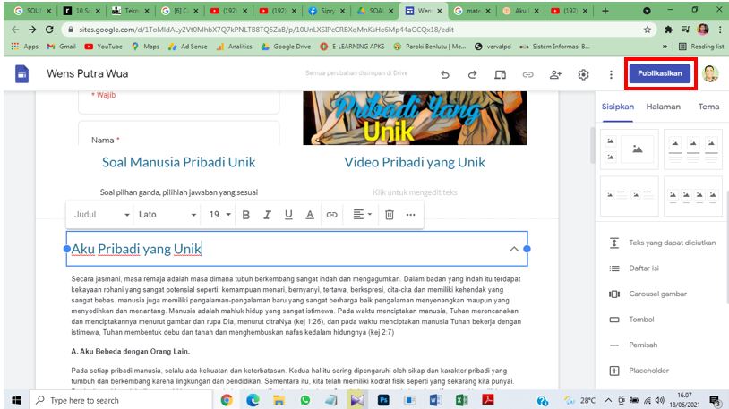
Task: Open the text color picker
Action: [x=310, y=215]
